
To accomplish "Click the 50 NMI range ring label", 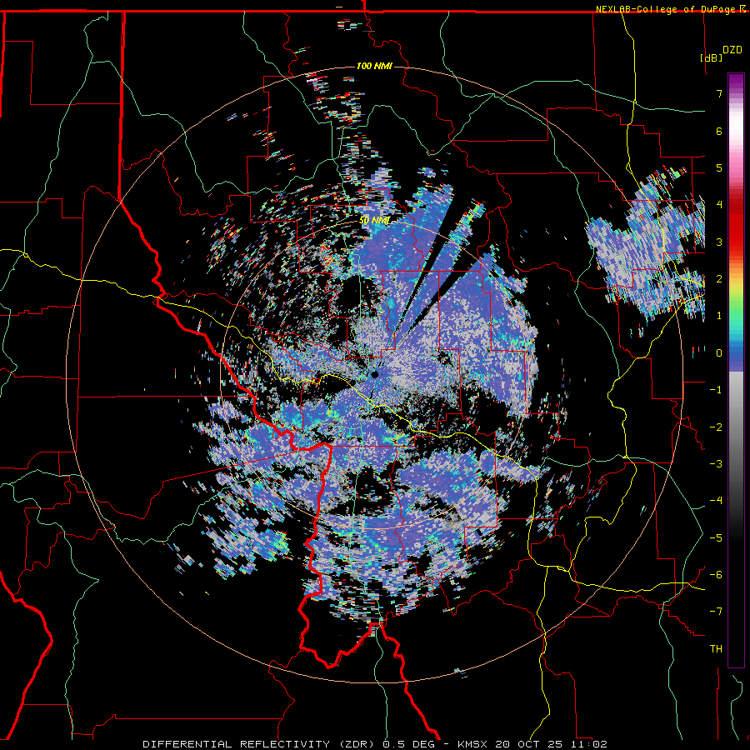I will 374,221.
